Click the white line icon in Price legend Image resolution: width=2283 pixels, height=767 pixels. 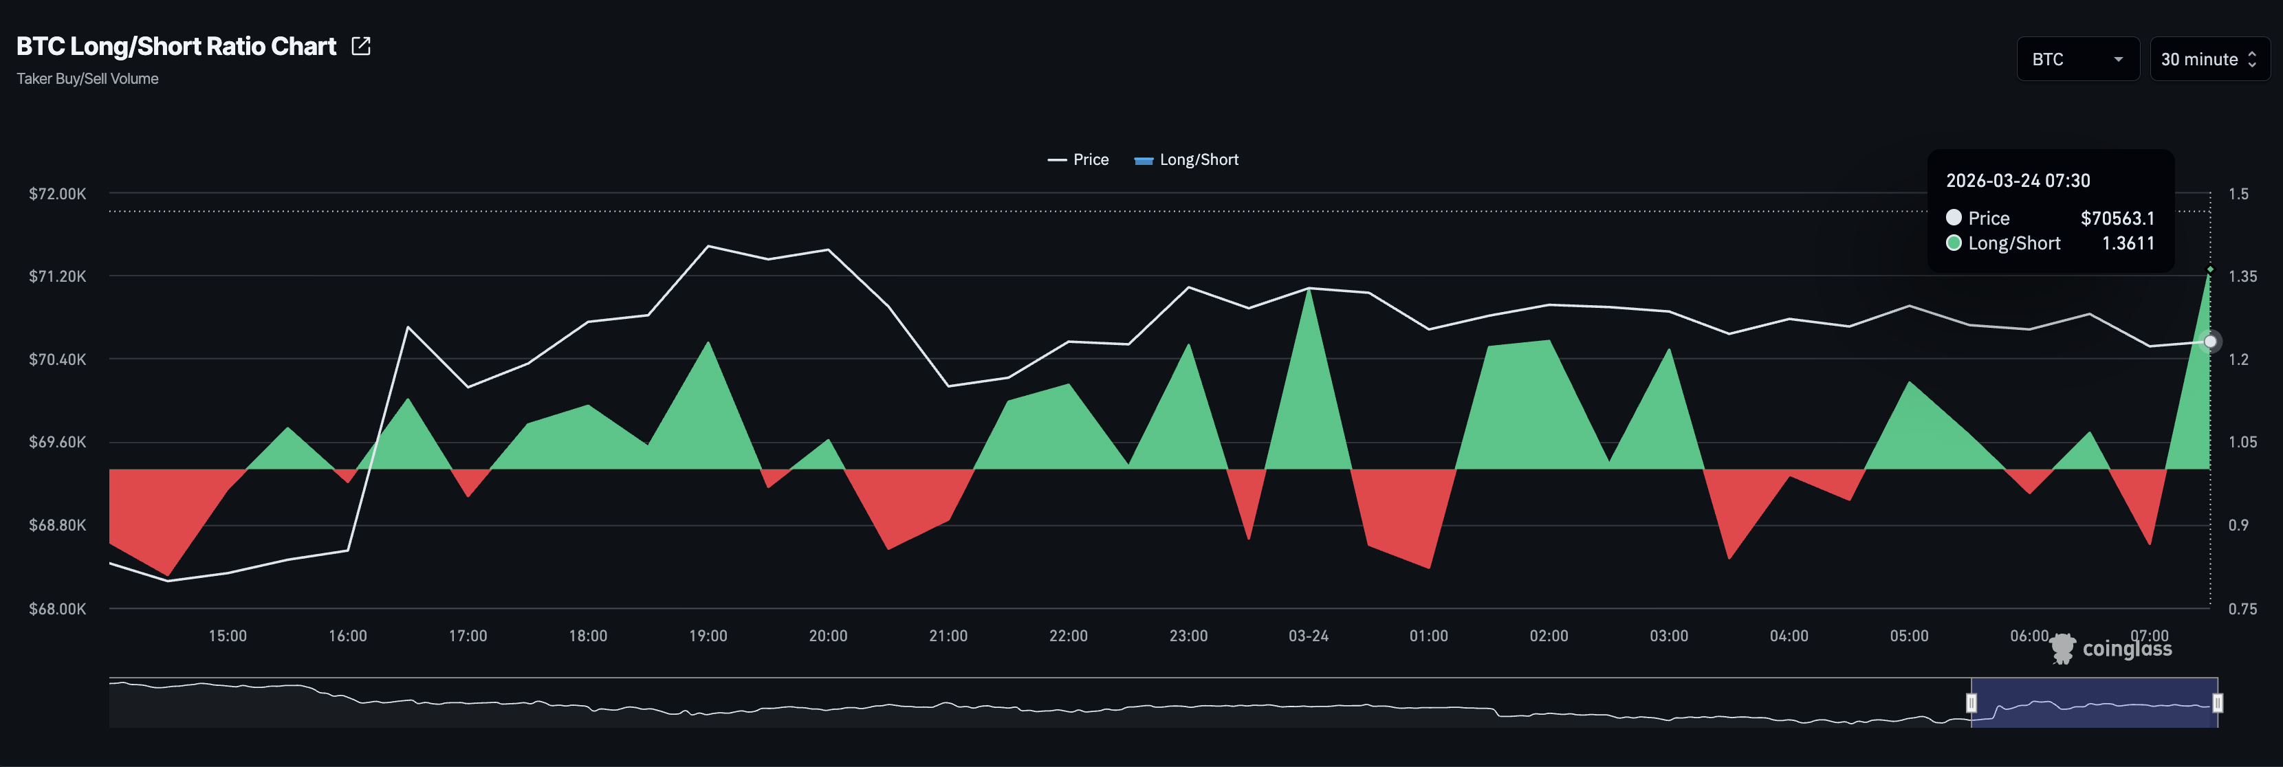pos(1056,160)
